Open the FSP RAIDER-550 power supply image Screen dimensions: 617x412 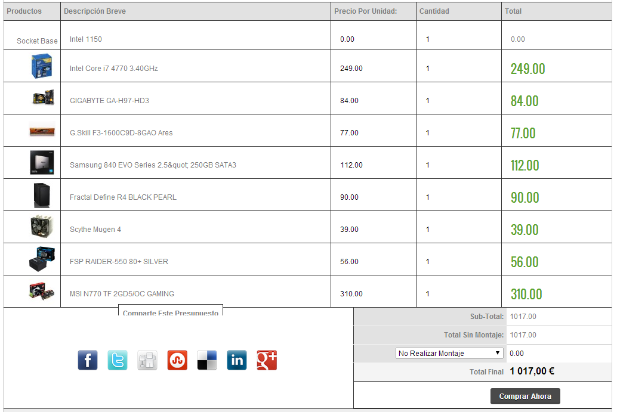(x=42, y=259)
